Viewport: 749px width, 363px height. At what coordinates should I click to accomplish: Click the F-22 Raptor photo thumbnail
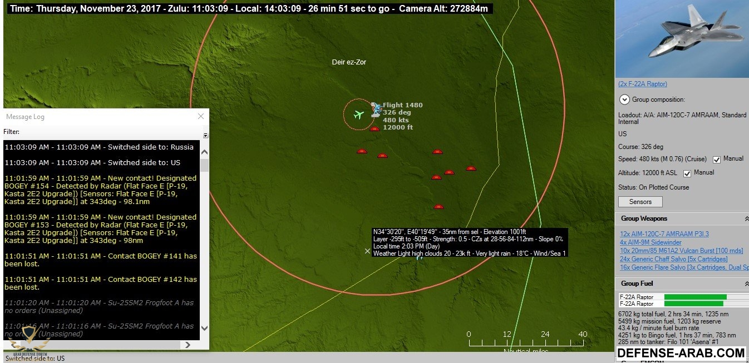tap(682, 39)
